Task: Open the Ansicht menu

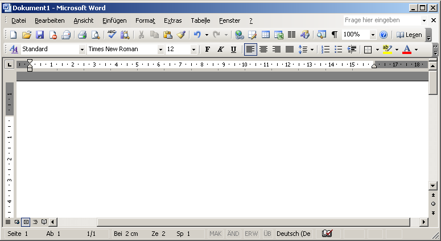Action: point(84,20)
